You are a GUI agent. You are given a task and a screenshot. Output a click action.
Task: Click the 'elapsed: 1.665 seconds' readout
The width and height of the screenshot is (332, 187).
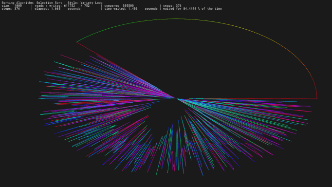57,9
